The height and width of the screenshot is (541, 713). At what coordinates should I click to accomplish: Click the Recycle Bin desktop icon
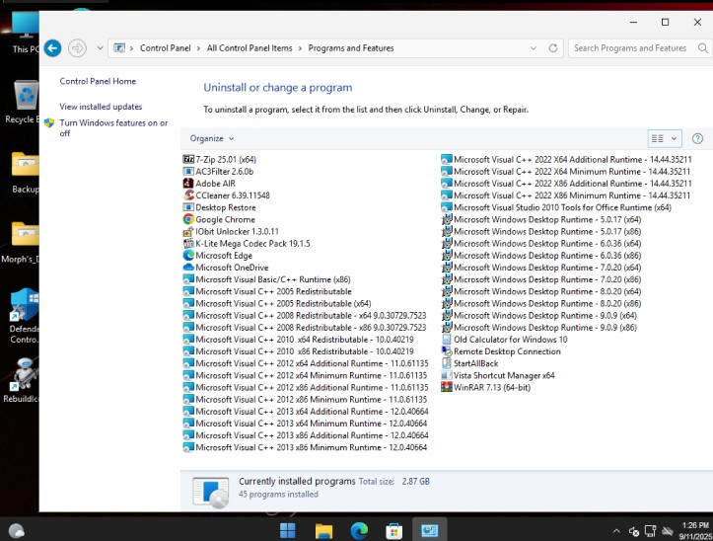25,103
